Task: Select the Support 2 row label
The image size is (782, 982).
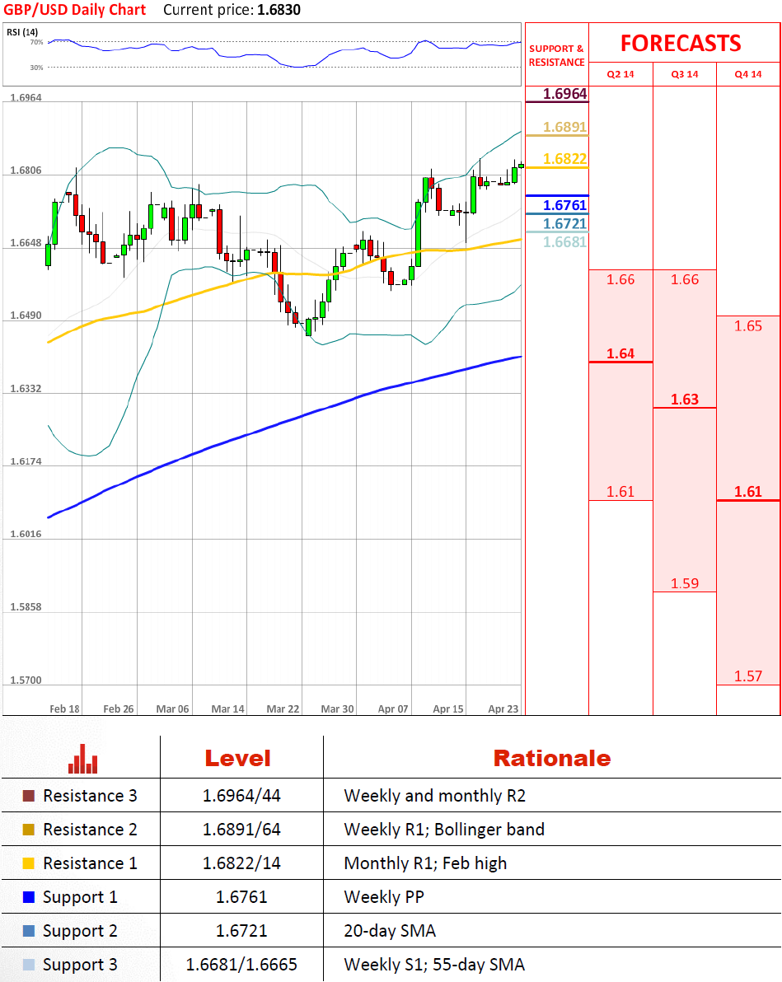Action: coord(80,931)
